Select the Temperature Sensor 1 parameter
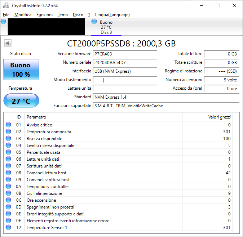 (47, 228)
